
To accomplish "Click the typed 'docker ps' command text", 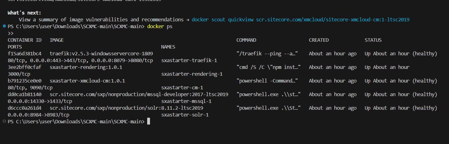I will 160,27.
